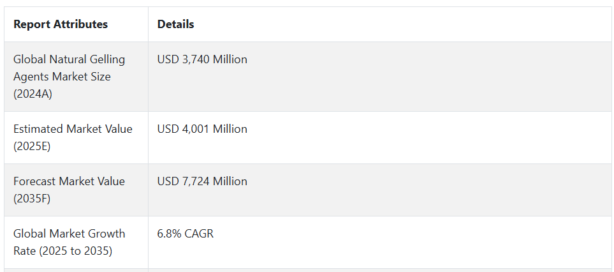
Task: Click the USD 7,724 Million forecast value
Action: [202, 181]
